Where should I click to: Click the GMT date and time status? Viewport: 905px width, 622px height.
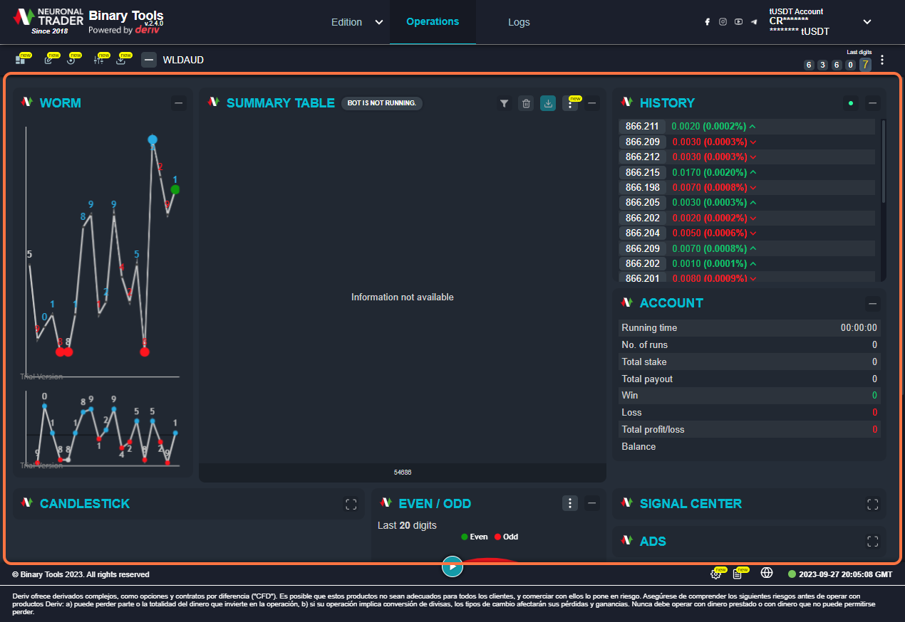[840, 574]
